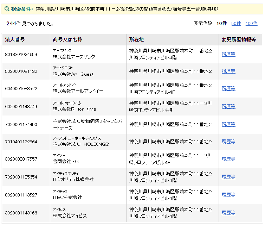Select corporate number 8020001113527
This screenshot has height=225, width=265.
click(x=21, y=195)
